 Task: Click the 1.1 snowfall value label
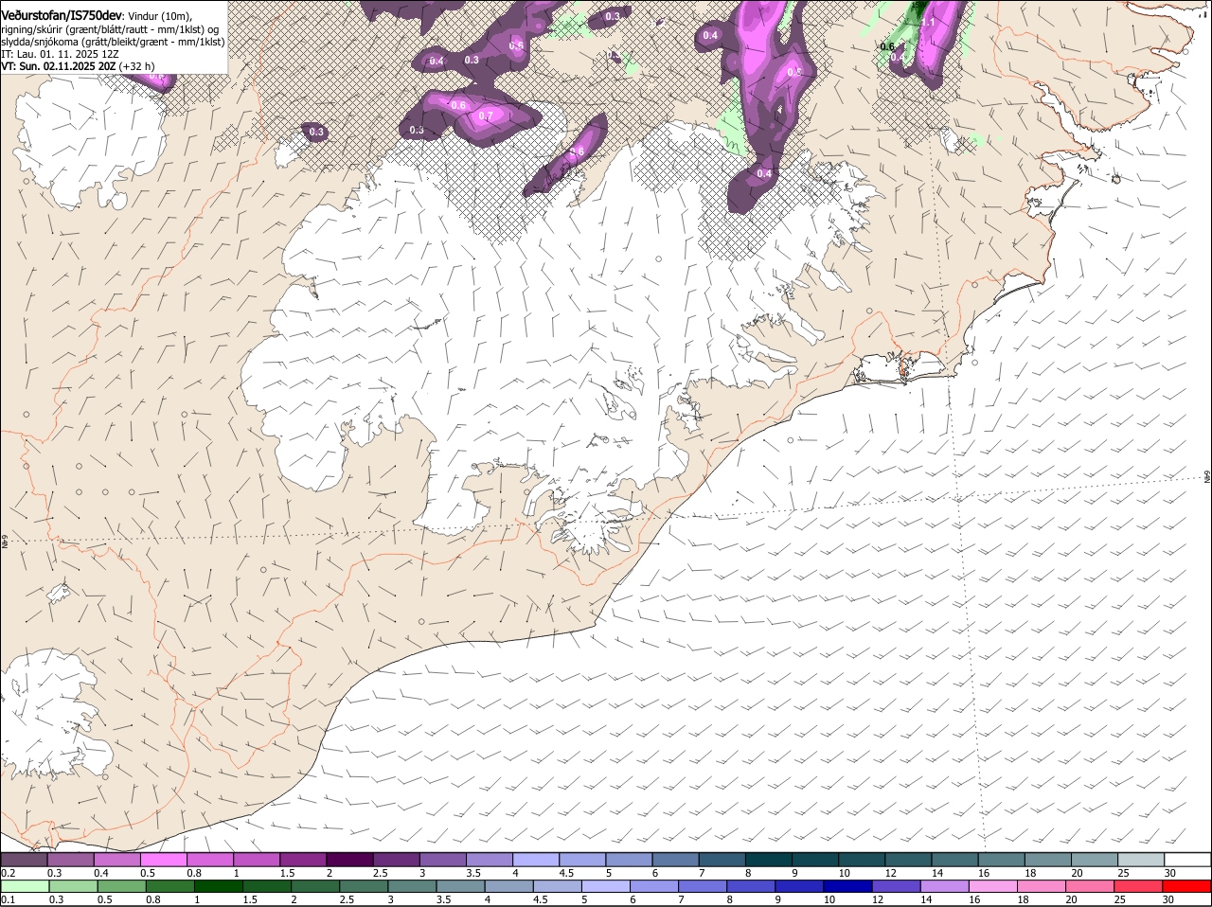pyautogui.click(x=928, y=22)
